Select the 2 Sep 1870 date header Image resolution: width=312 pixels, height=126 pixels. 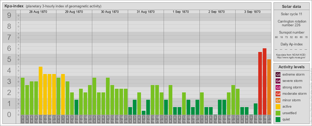point(217,12)
